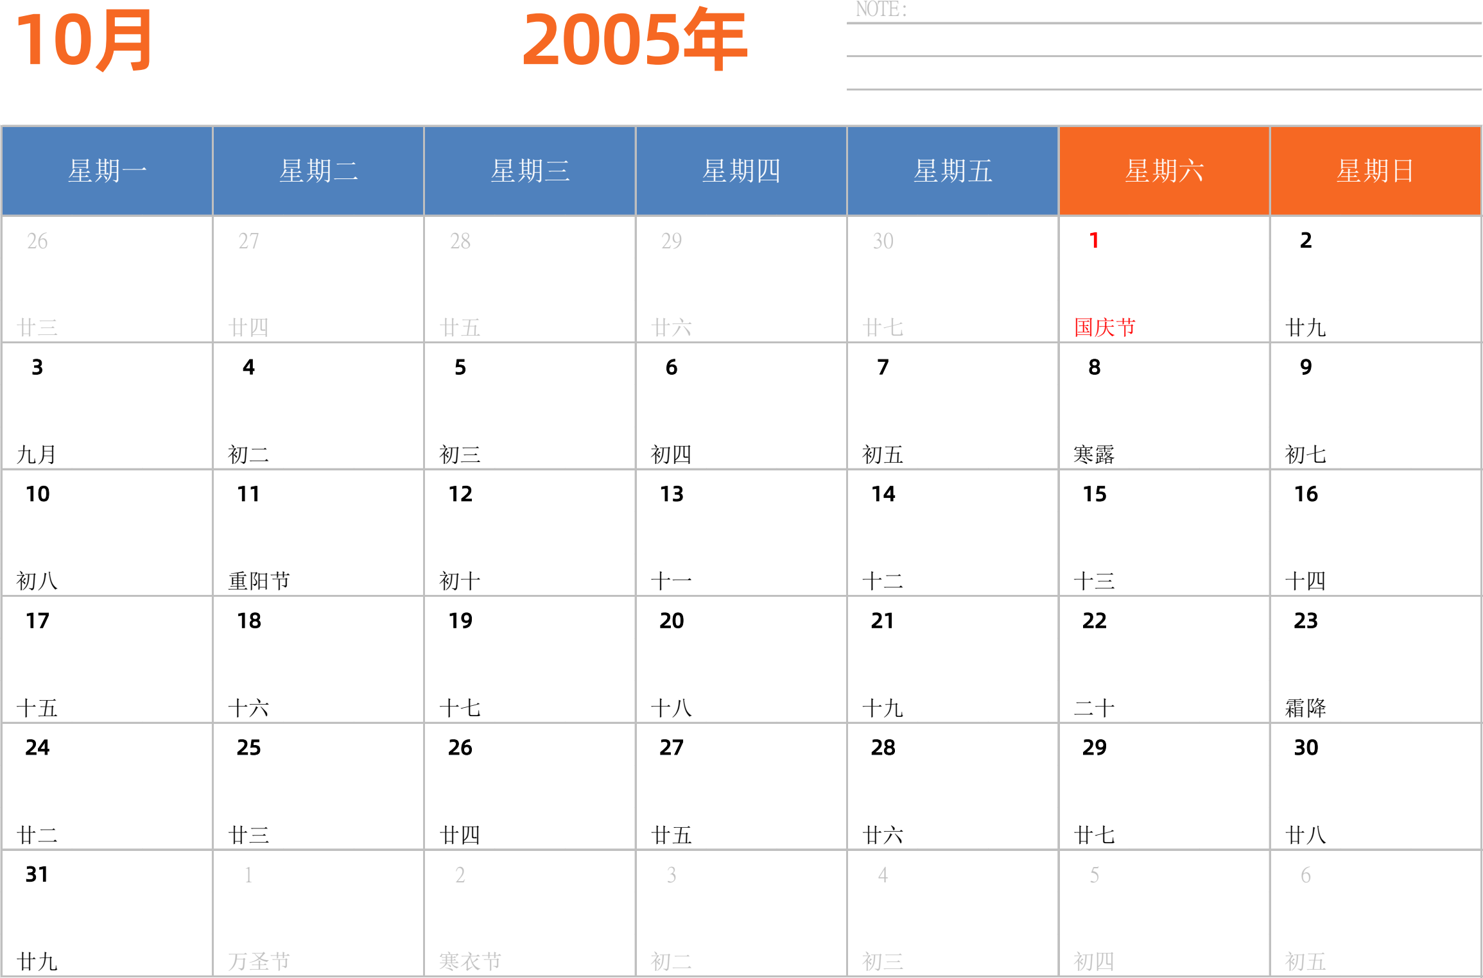
Task: Click the greyed 寒衣节 label
Action: [471, 961]
